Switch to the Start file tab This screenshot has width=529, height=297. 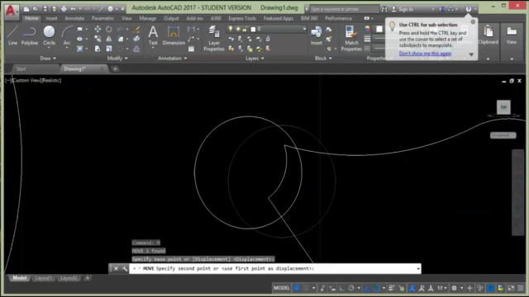click(x=21, y=68)
